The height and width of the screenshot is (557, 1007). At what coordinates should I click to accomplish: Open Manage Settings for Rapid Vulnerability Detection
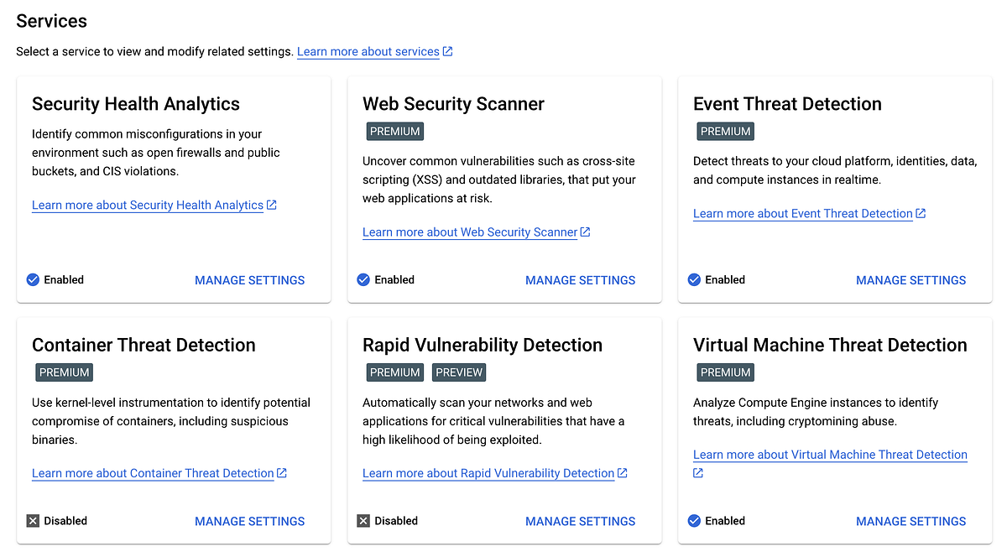580,520
